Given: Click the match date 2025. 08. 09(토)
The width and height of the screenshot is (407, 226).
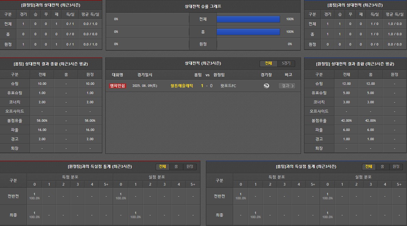Looking at the screenshot, I should pyautogui.click(x=145, y=86).
